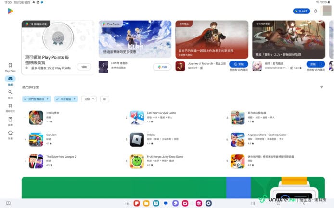
Task: Open the settings gear app in taskbar
Action: (x=208, y=203)
